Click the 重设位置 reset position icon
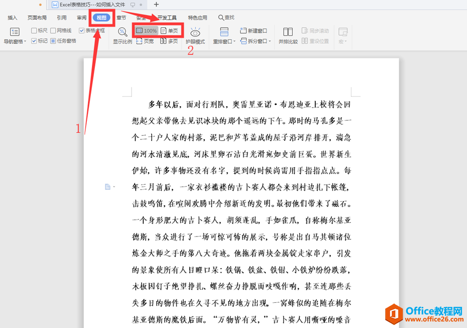The width and height of the screenshot is (467, 328). tap(305, 41)
